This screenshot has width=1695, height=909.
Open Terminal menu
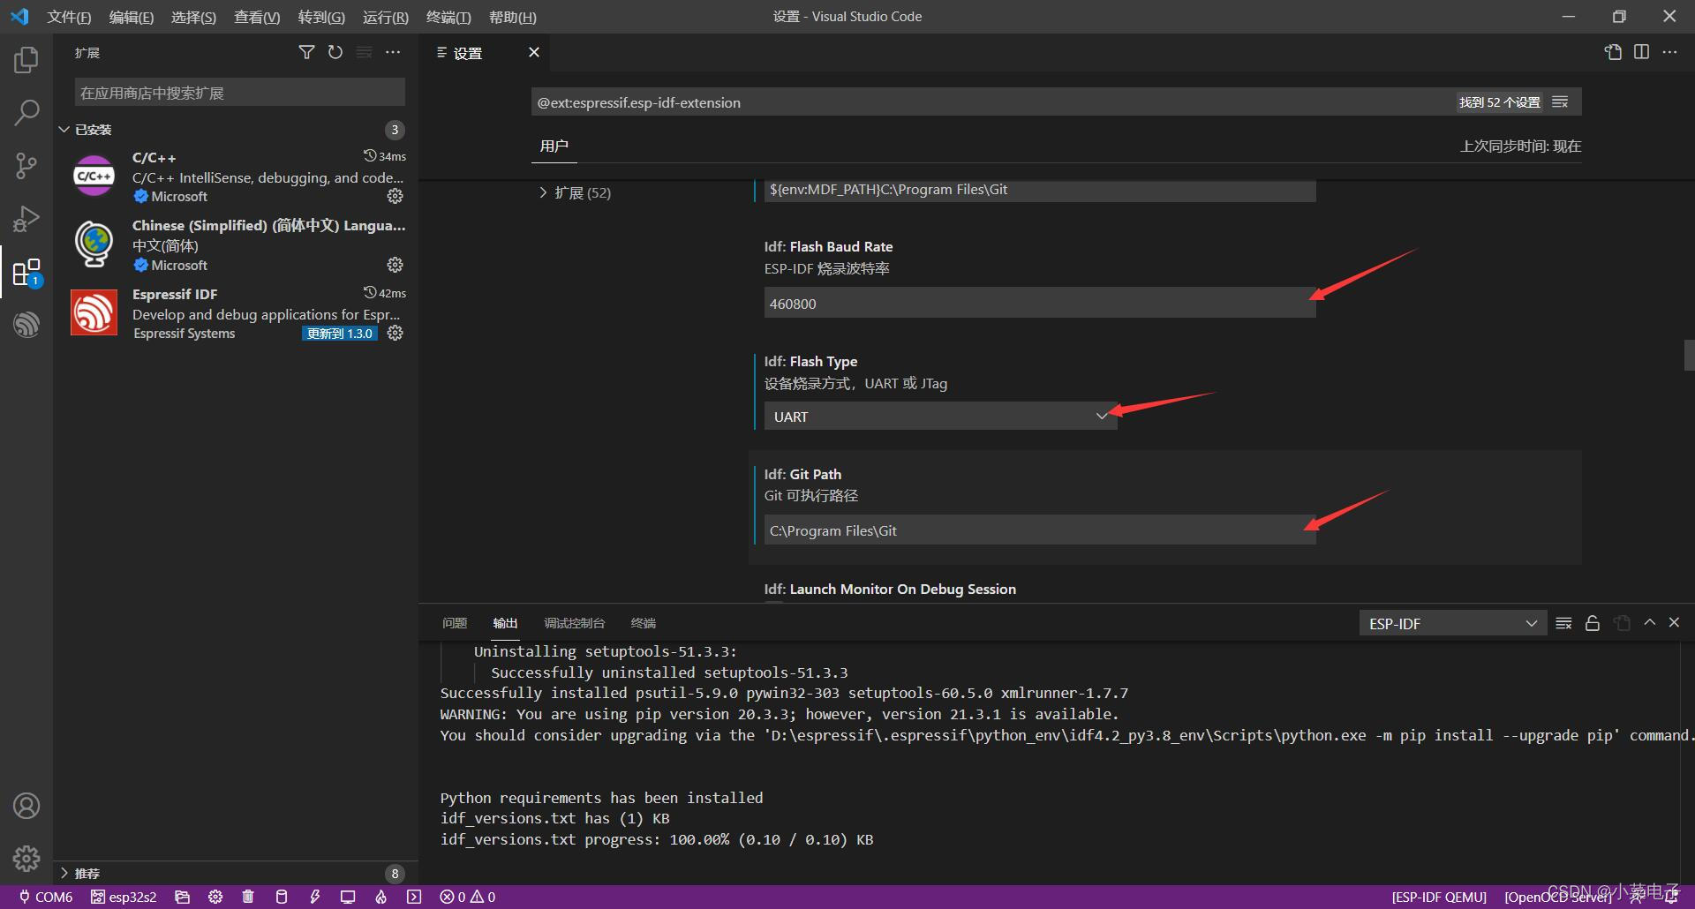[448, 17]
